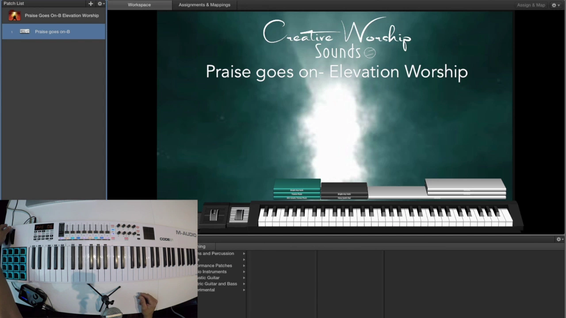The width and height of the screenshot is (566, 318).
Task: Select the 001 Grizzly Trance Pluck layer
Action: pyautogui.click(x=297, y=197)
